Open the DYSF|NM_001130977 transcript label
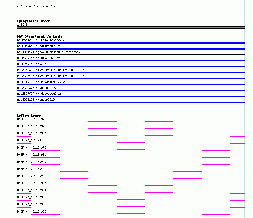253x218 pixels. point(32,126)
